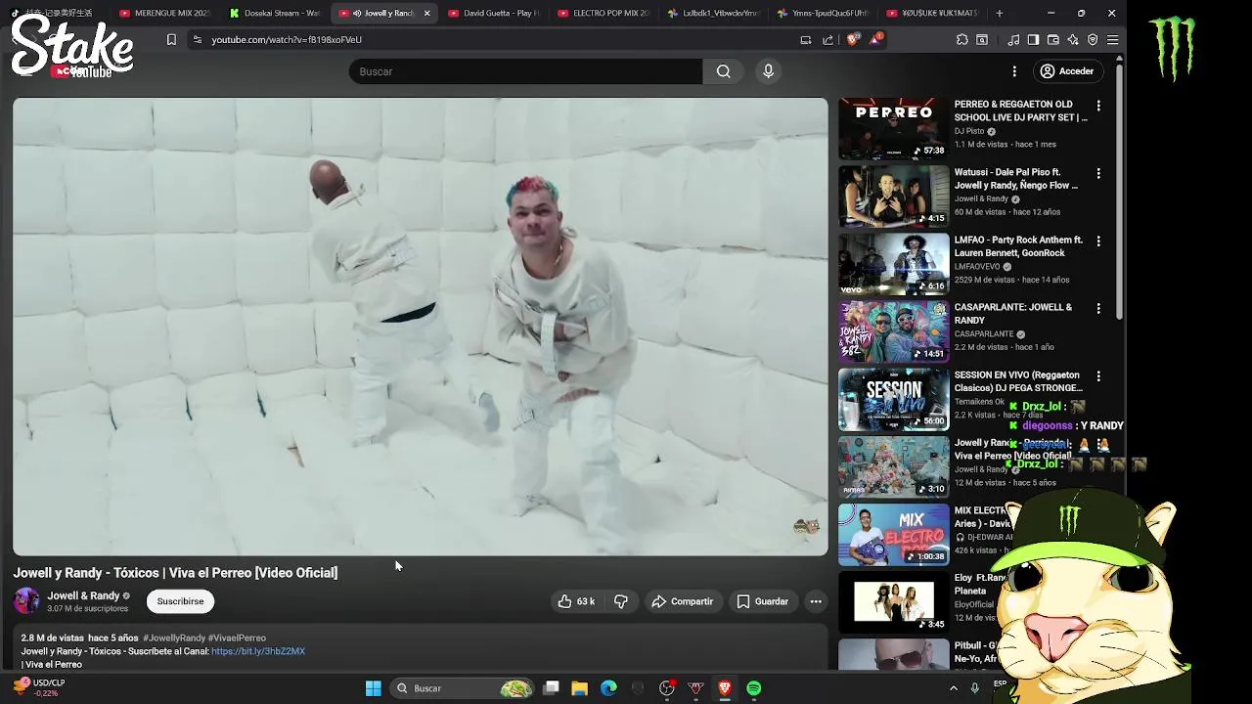Open LMFAO 6:16 video thumbnail
The width and height of the screenshot is (1252, 704).
coord(893,263)
